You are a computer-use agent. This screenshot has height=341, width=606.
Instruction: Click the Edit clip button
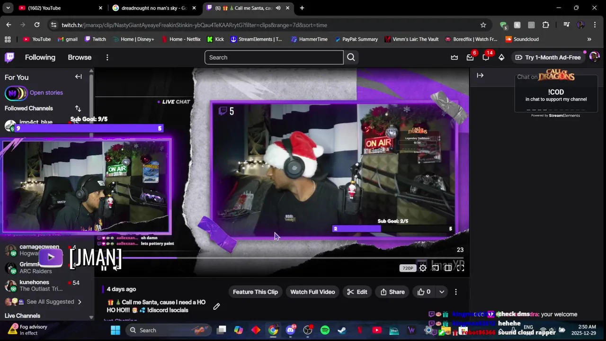356,292
